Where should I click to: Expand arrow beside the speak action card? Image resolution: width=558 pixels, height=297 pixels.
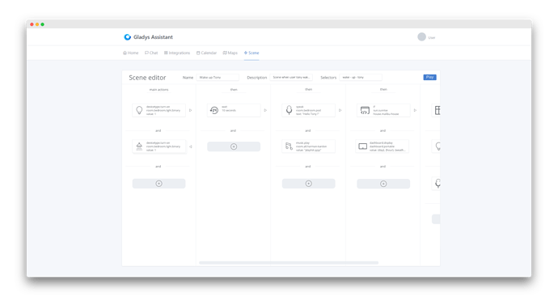(340, 110)
